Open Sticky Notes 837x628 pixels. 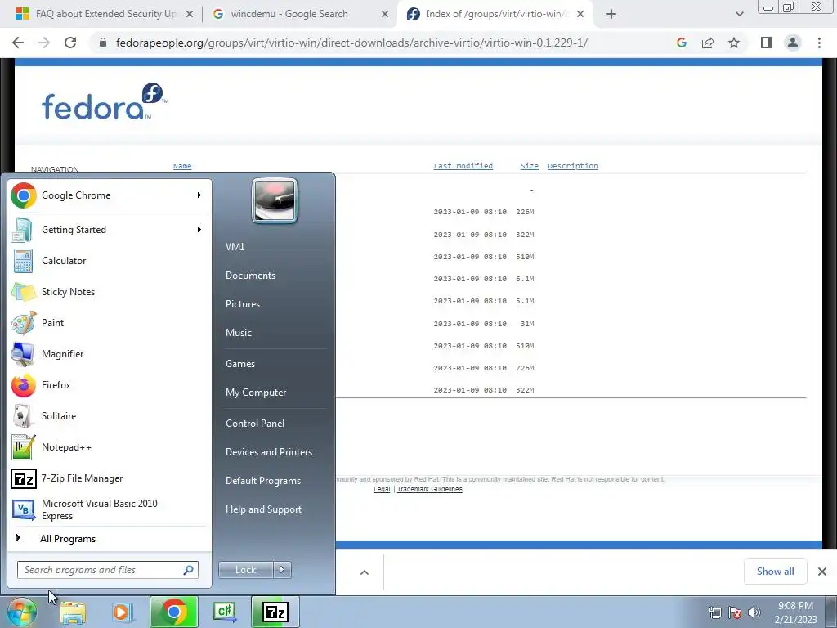(109, 292)
